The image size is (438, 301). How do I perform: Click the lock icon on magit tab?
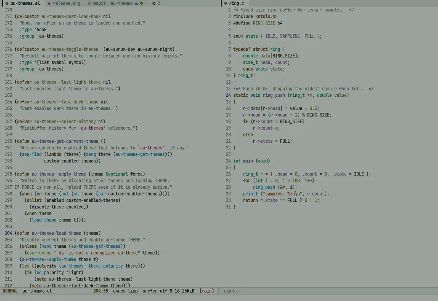point(136,3)
